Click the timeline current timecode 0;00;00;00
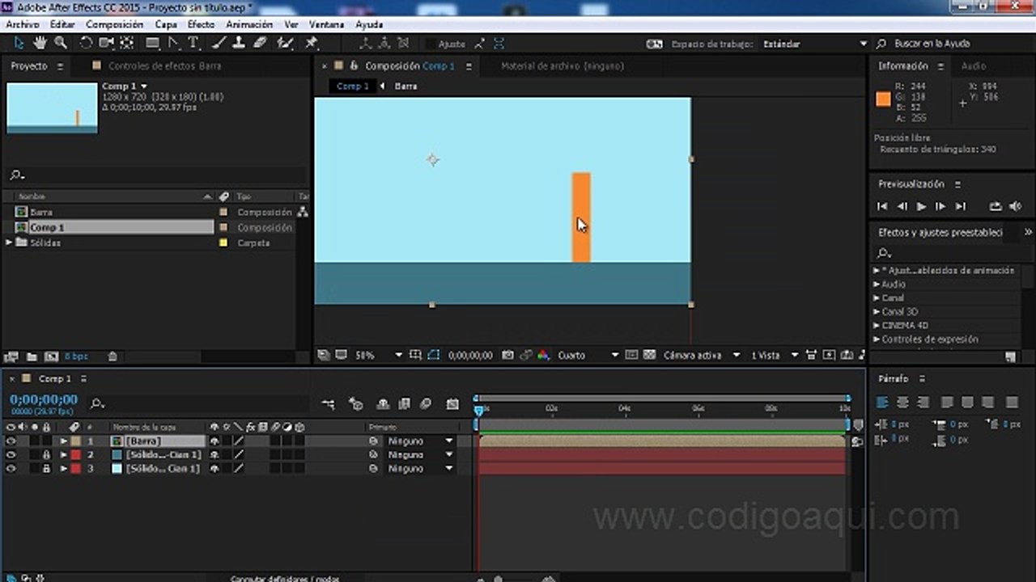This screenshot has height=582, width=1036. coord(44,399)
